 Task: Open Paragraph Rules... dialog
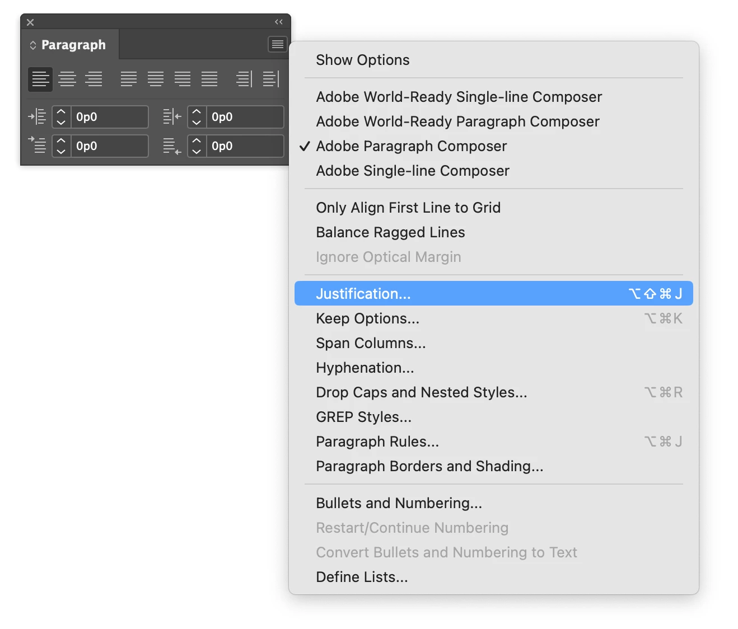[x=494, y=442]
